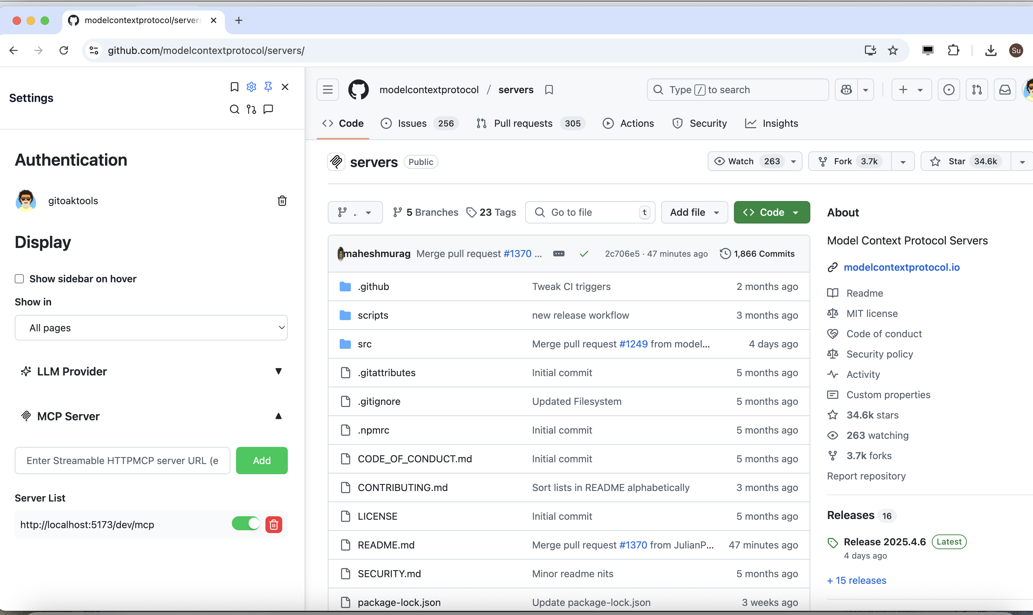Remove localhost MCP server with red trash icon
The height and width of the screenshot is (615, 1033).
[273, 525]
